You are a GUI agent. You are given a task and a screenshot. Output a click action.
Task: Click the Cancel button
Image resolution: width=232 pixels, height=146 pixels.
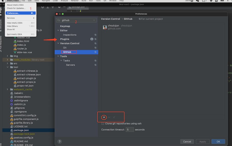click(x=187, y=142)
